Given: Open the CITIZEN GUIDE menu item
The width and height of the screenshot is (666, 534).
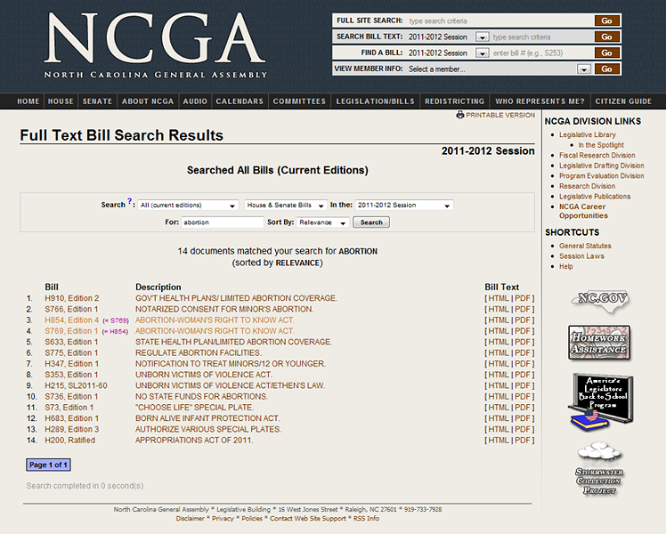Looking at the screenshot, I should tap(623, 101).
